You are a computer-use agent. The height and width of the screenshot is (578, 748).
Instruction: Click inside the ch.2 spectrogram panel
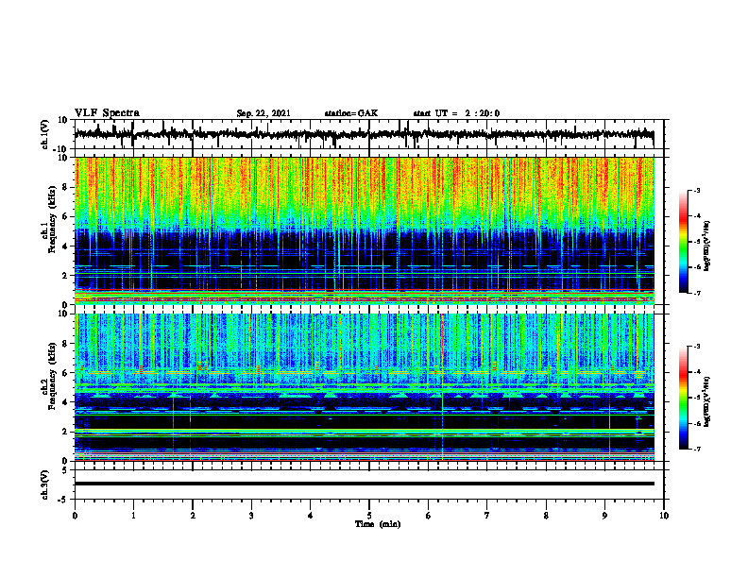tap(364, 387)
